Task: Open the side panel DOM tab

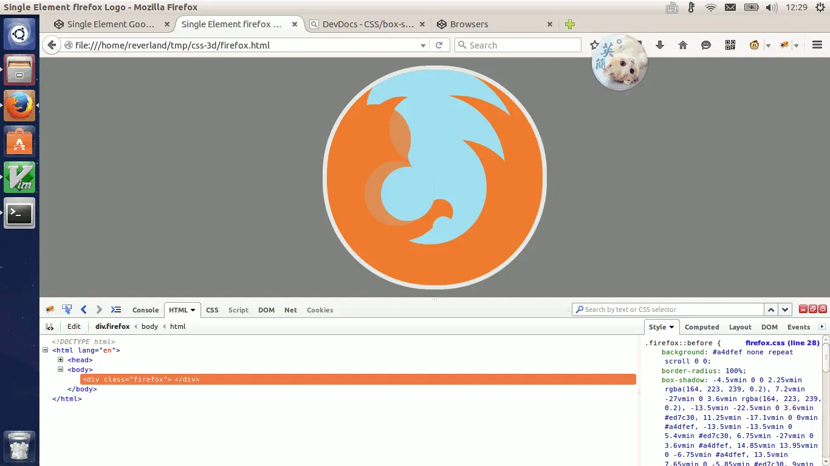Action: [769, 327]
